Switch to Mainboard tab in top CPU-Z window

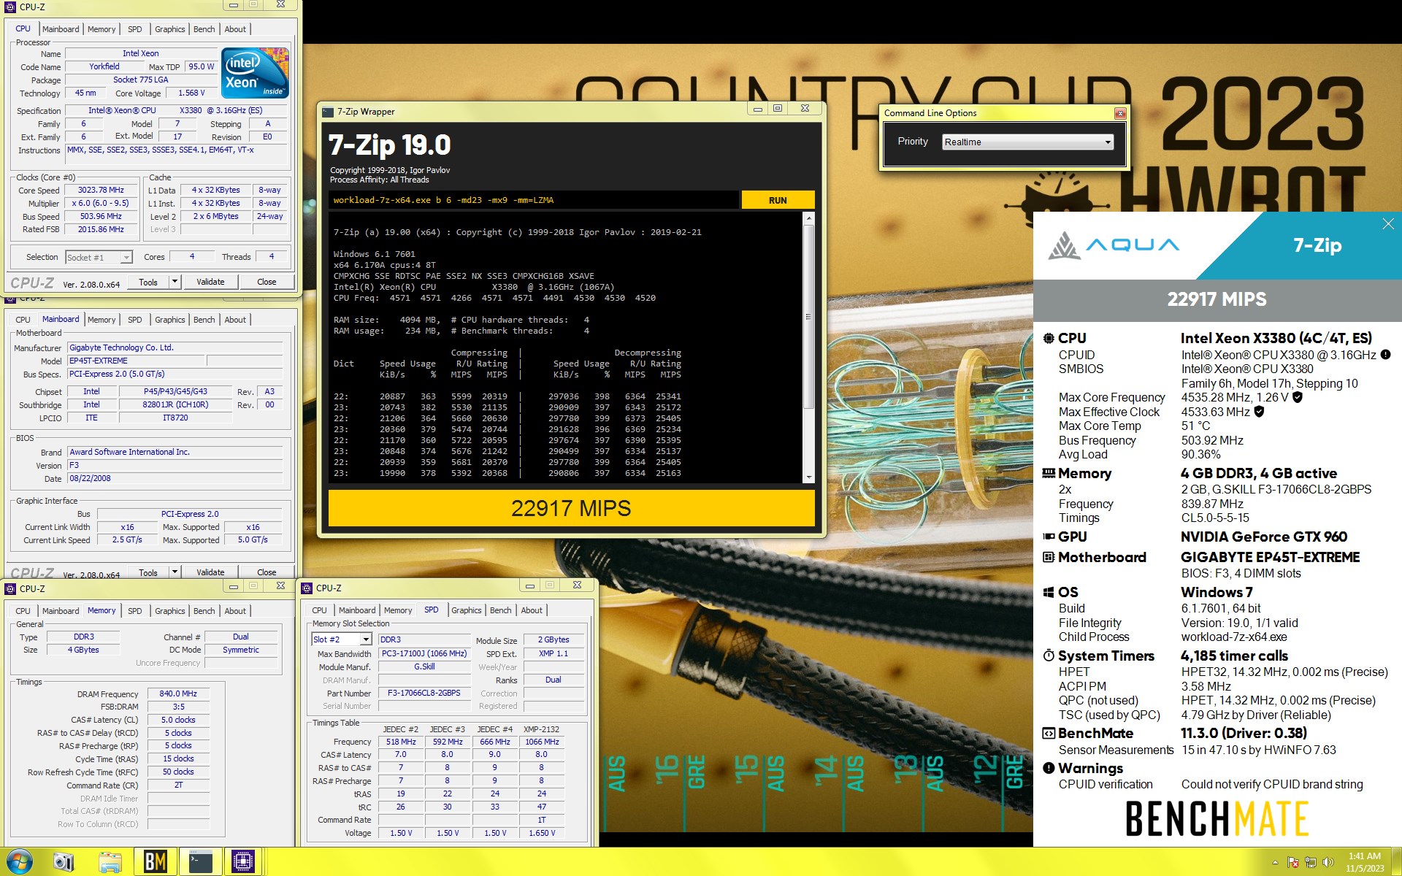(61, 29)
